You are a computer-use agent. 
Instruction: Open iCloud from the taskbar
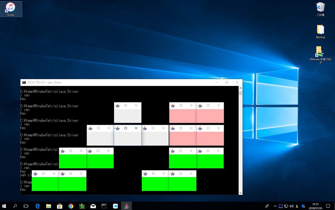[115, 206]
